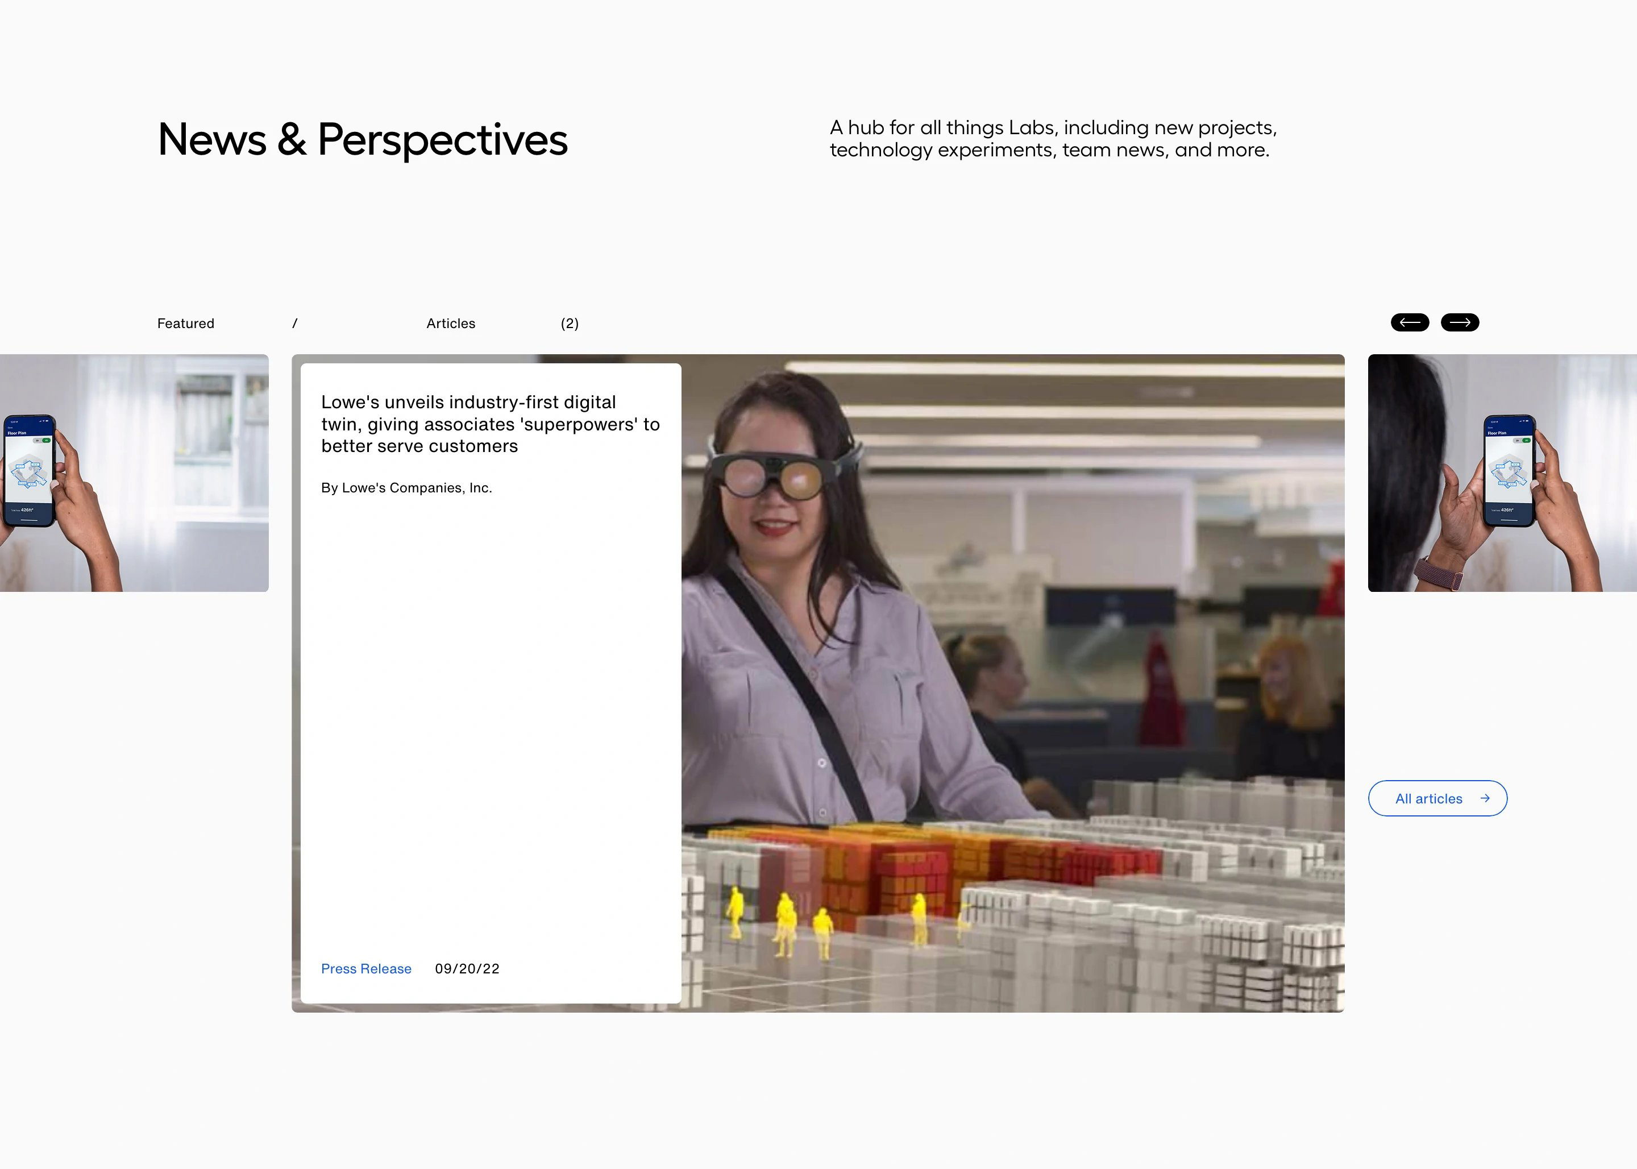Click the By Lowe's Companies, Inc. byline

pos(406,488)
